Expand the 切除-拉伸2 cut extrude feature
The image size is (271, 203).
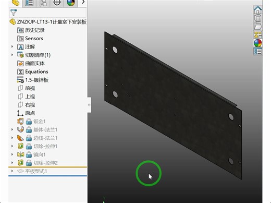coord(12,163)
